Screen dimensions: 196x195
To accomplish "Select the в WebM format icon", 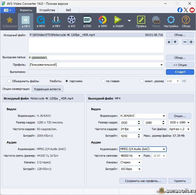I will (x=118, y=22).
